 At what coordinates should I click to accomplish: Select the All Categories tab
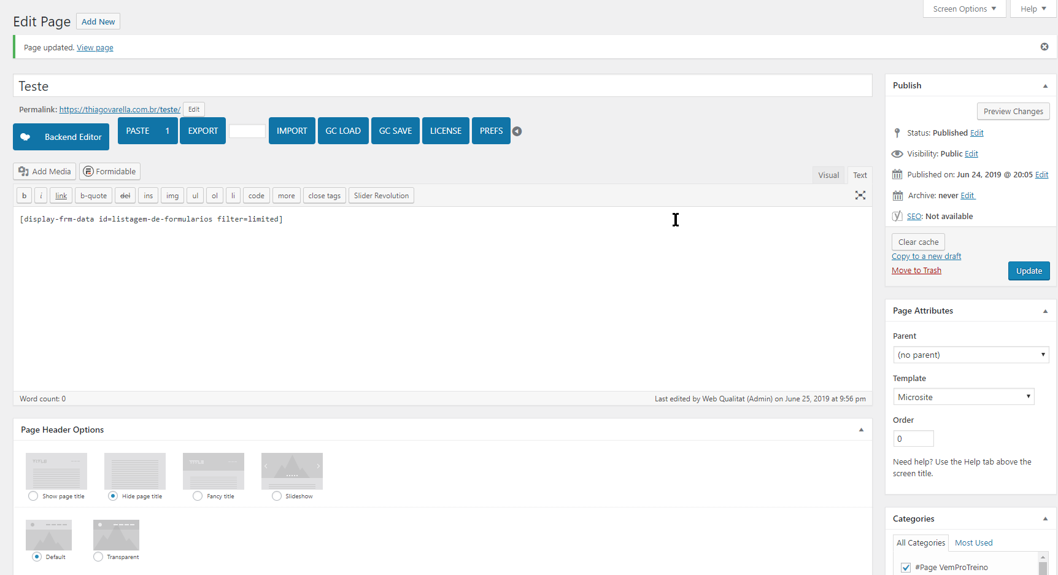click(921, 542)
